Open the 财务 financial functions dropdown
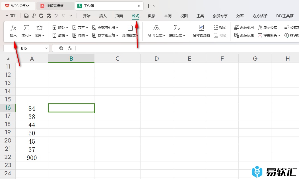Image resolution: width=299 pixels, height=179 pixels. 60,27
